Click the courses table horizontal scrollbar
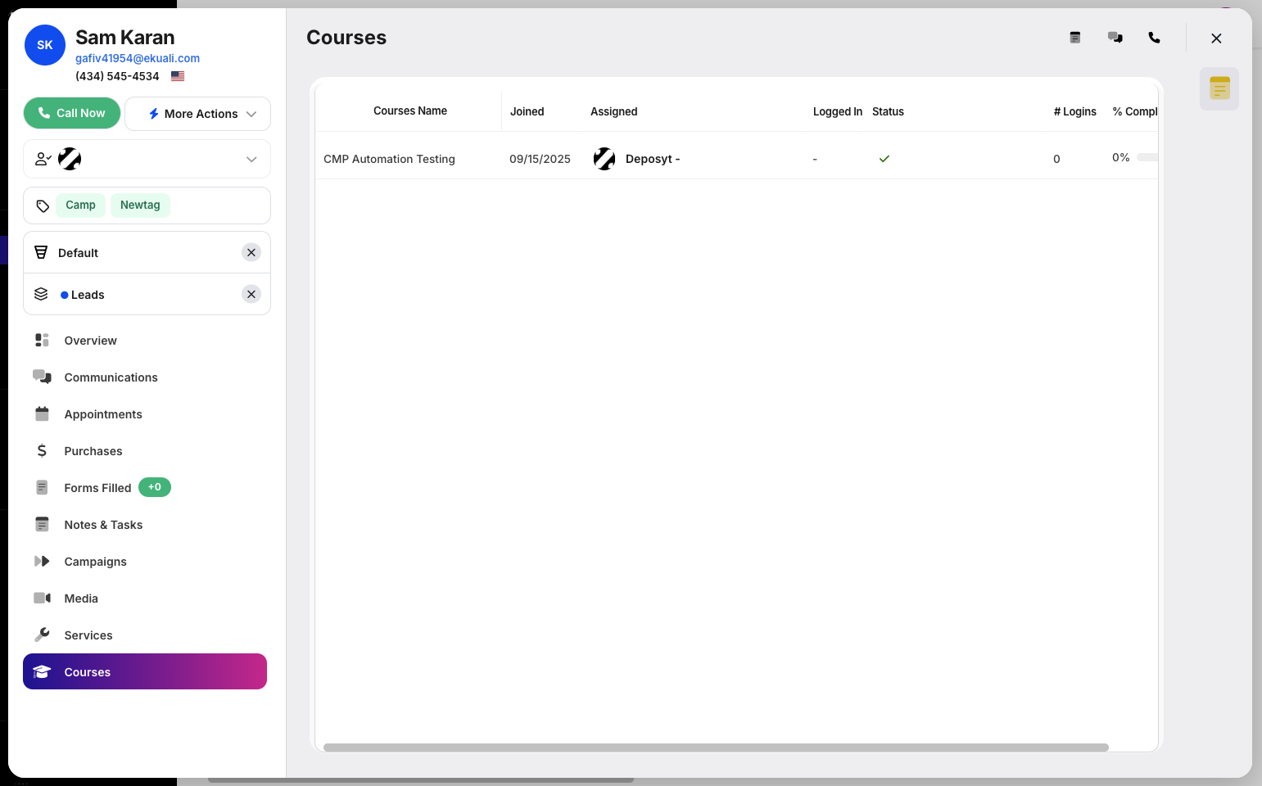This screenshot has width=1262, height=786. coord(716,748)
